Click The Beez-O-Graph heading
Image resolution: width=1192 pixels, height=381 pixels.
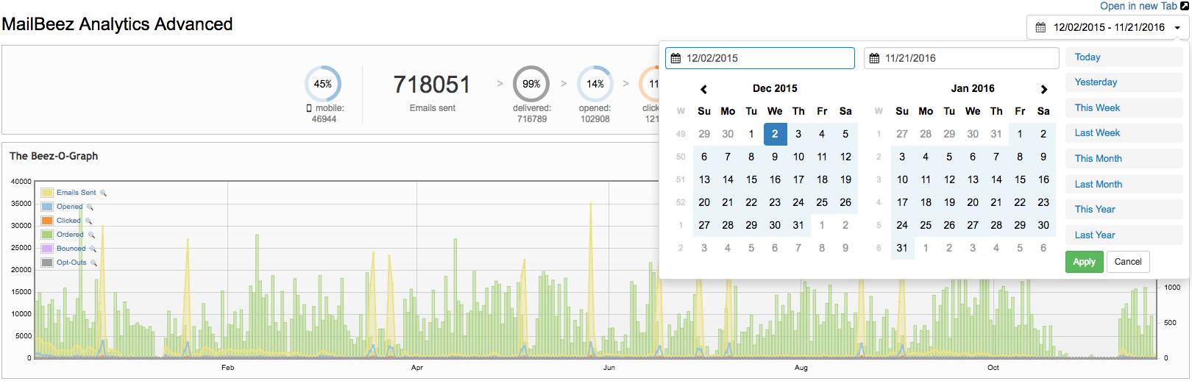click(54, 156)
